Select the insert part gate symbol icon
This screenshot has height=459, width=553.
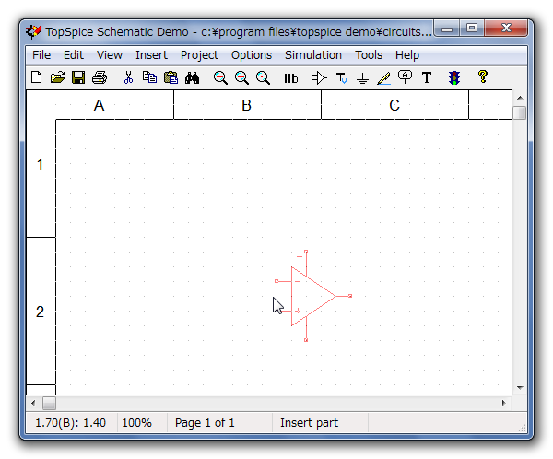pyautogui.click(x=320, y=77)
